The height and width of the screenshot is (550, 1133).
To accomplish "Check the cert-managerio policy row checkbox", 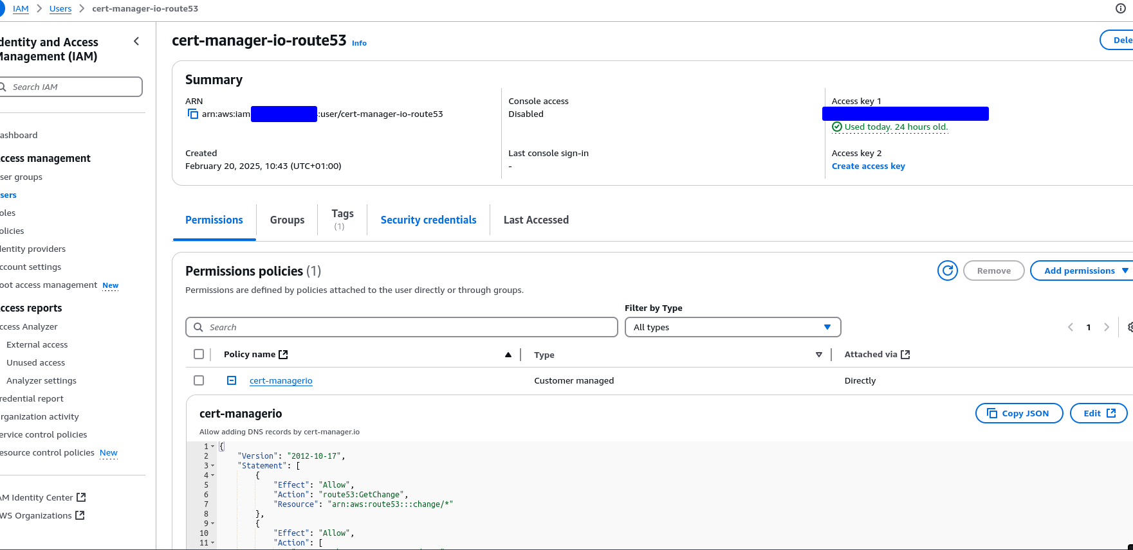I will pyautogui.click(x=199, y=380).
